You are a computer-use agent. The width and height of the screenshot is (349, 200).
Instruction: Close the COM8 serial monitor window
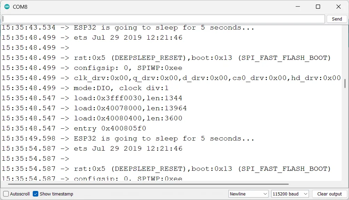(338, 7)
